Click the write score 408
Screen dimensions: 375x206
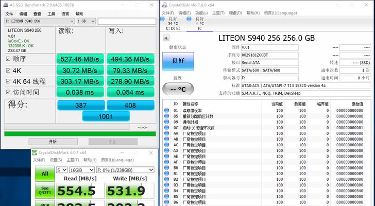coord(130,105)
